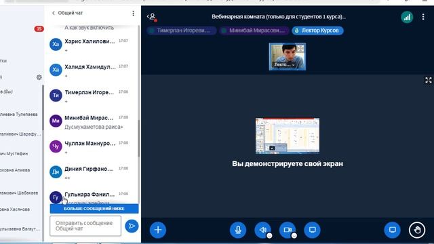Select user ending in Багаут… in user list
The image size is (434, 244).
pyautogui.click(x=20, y=229)
